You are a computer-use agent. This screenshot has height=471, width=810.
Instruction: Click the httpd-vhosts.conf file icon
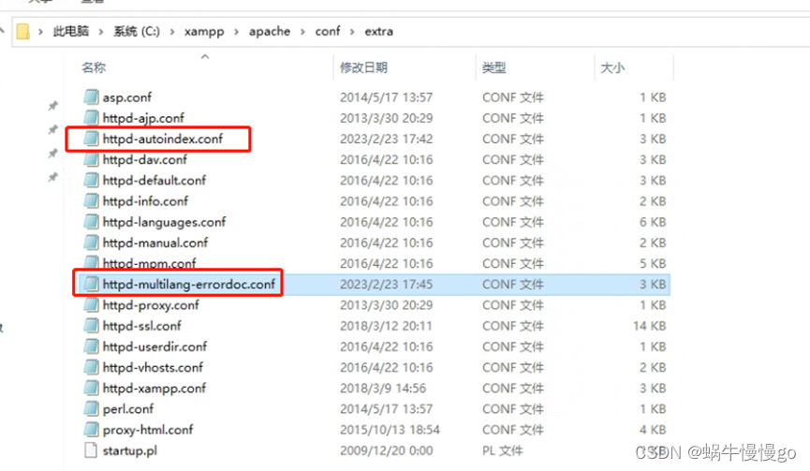91,367
